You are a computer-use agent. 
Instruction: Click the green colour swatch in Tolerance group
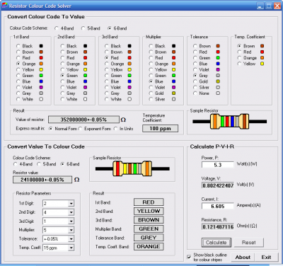point(218,58)
